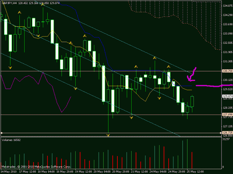Click the 18 May 20:00 time label
The height and width of the screenshot is (174, 233).
65,172
